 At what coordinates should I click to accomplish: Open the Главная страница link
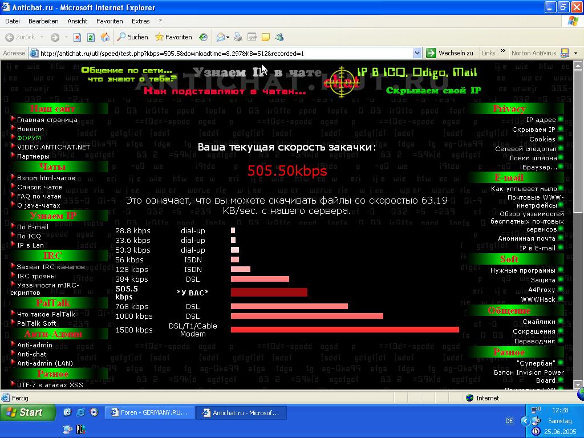[x=47, y=120]
